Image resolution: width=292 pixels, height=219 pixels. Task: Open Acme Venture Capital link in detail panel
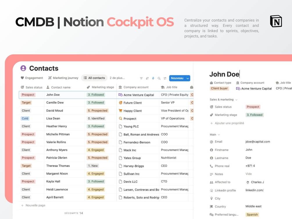(254, 89)
